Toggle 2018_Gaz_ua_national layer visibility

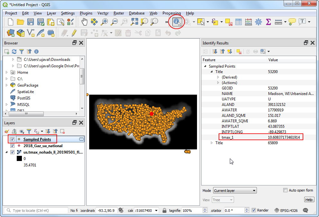[x=12, y=146]
